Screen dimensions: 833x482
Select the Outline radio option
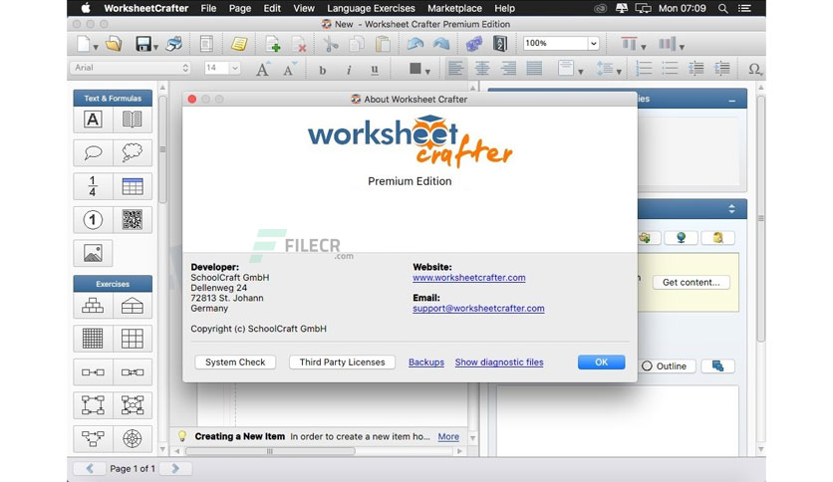647,366
